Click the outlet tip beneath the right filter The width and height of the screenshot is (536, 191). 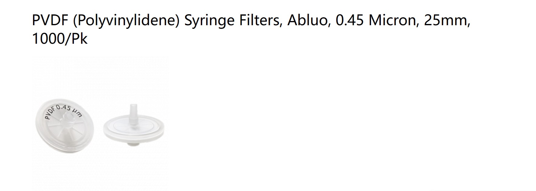tap(133, 144)
